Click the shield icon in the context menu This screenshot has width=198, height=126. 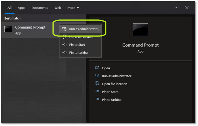[x=64, y=29]
